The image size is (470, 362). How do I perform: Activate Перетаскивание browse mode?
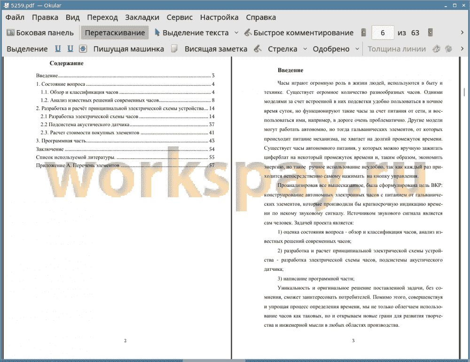click(x=115, y=33)
